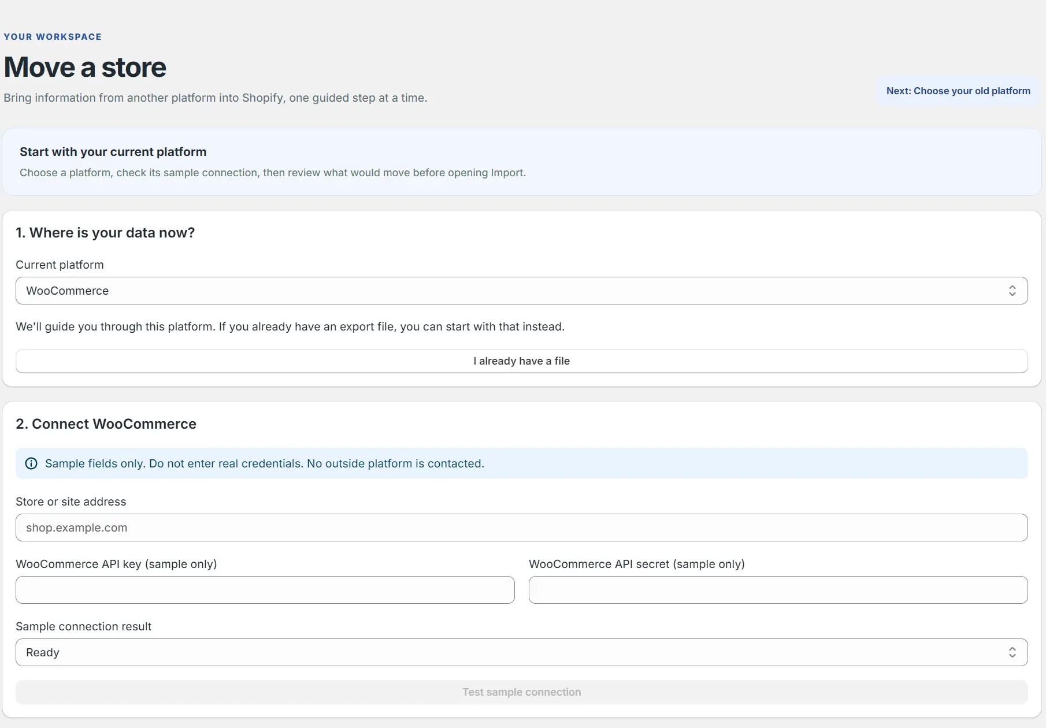
Task: Click 'WooCommerce API key (sample only)' label
Action: pos(116,564)
